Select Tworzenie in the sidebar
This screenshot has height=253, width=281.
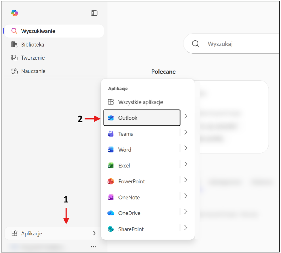click(x=33, y=58)
